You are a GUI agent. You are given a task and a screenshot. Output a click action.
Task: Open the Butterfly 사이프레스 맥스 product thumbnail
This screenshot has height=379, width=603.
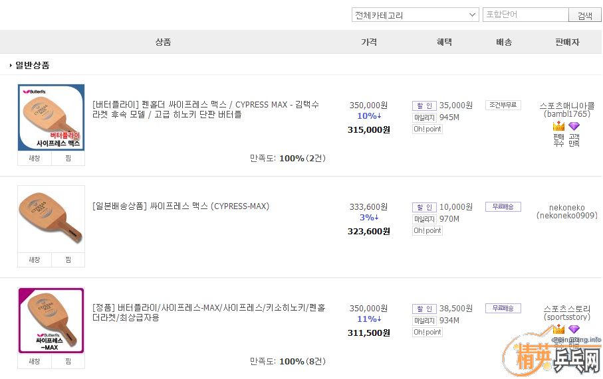coord(51,117)
